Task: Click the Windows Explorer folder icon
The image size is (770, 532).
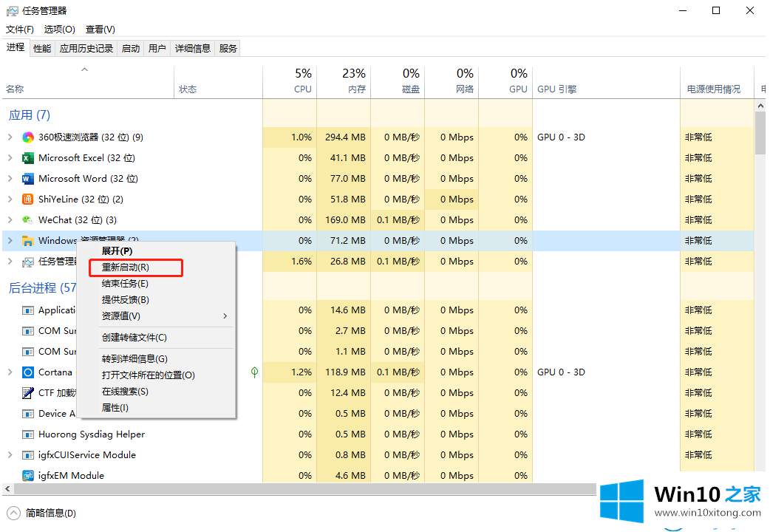Action: click(x=28, y=241)
